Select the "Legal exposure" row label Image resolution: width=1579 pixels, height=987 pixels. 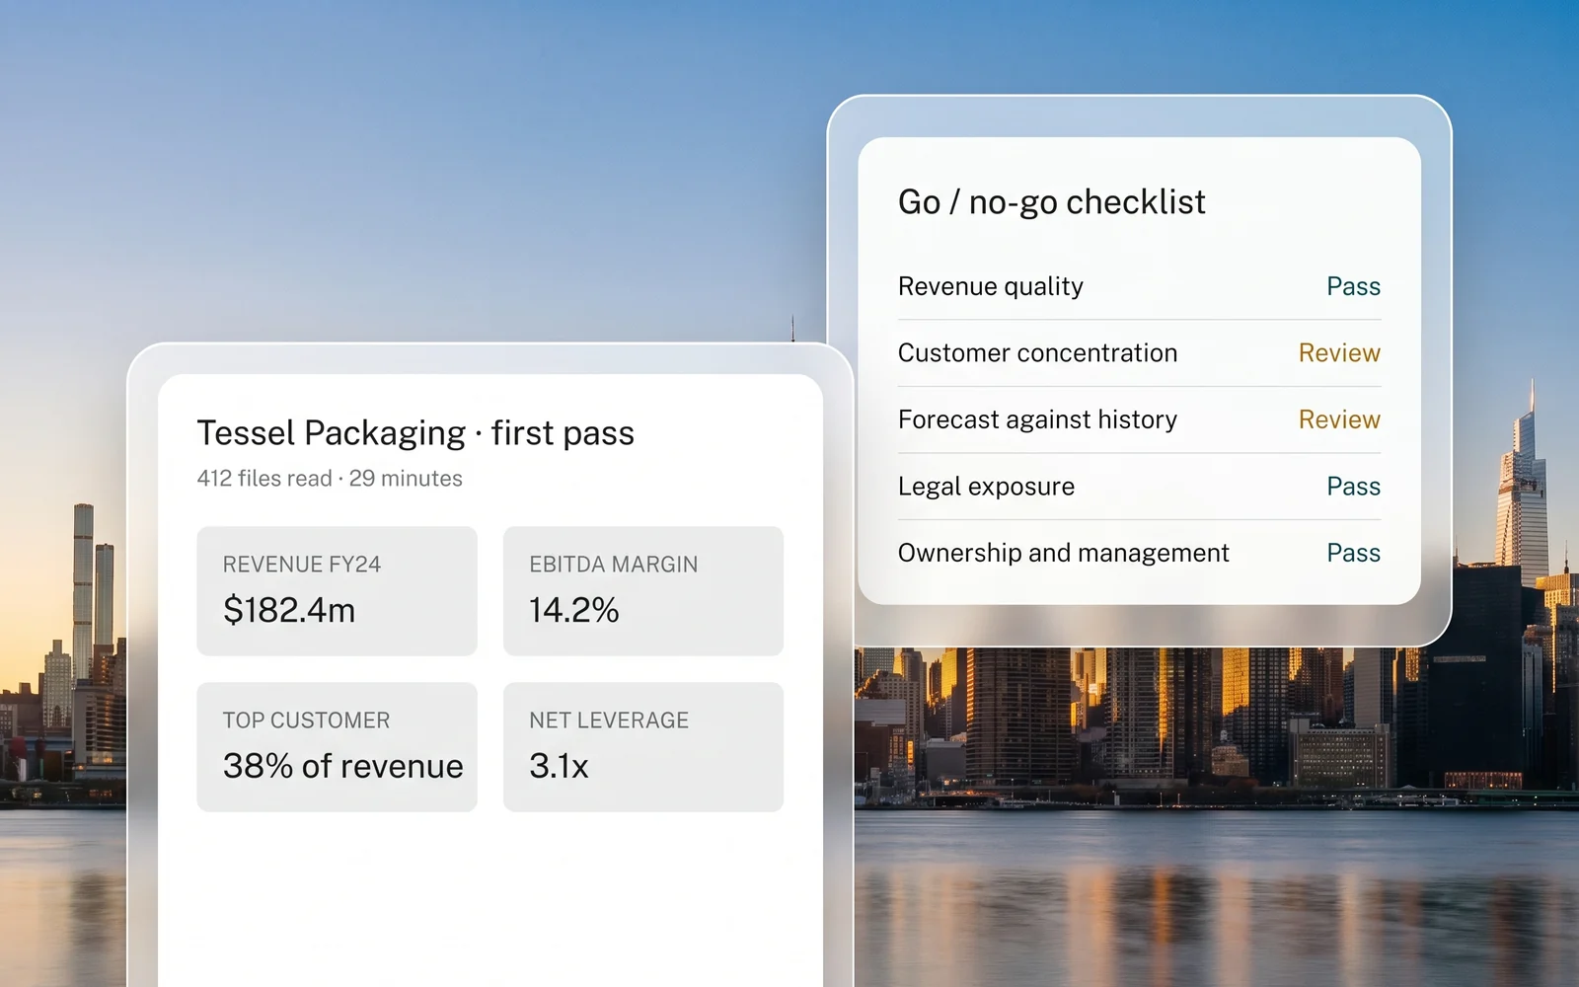click(x=987, y=487)
